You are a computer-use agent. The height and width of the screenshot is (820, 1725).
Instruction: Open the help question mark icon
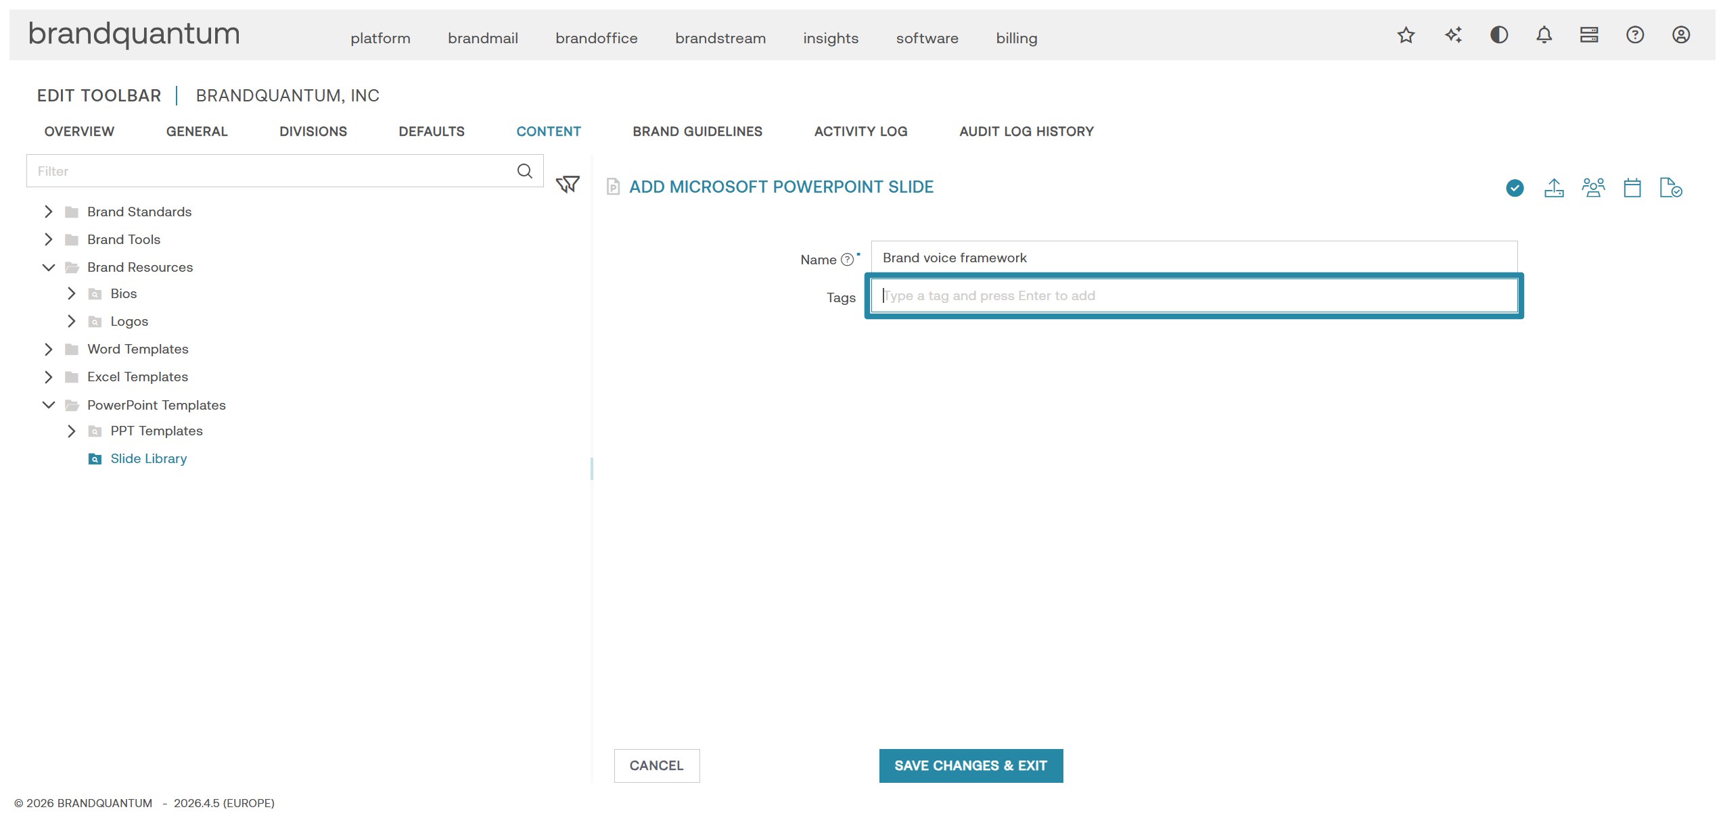(x=1635, y=35)
